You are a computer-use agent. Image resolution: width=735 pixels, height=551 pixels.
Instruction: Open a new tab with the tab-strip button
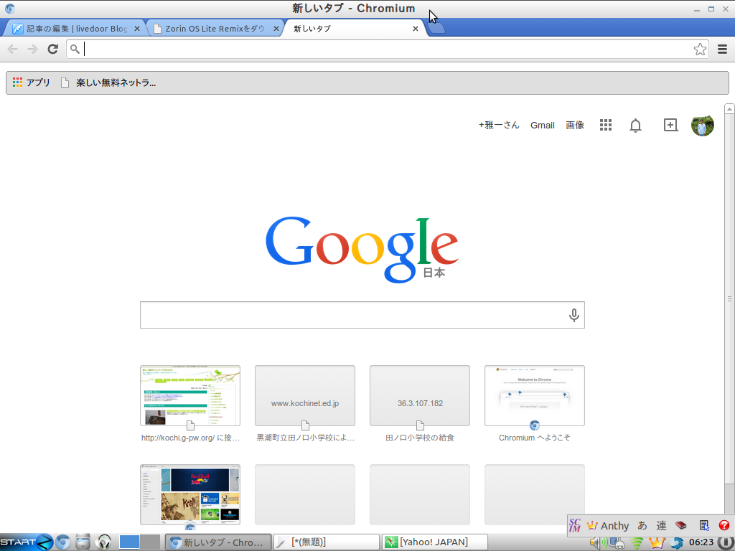pos(436,28)
